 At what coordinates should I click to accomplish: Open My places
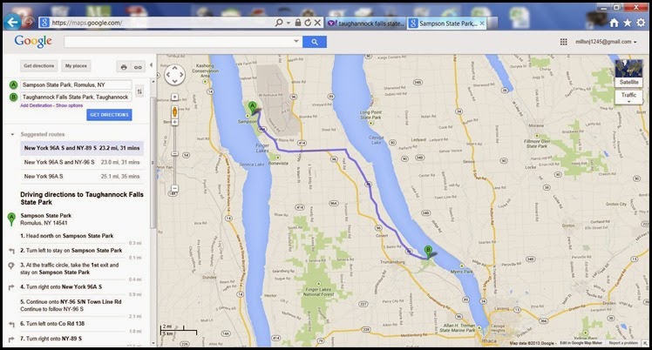click(x=76, y=66)
